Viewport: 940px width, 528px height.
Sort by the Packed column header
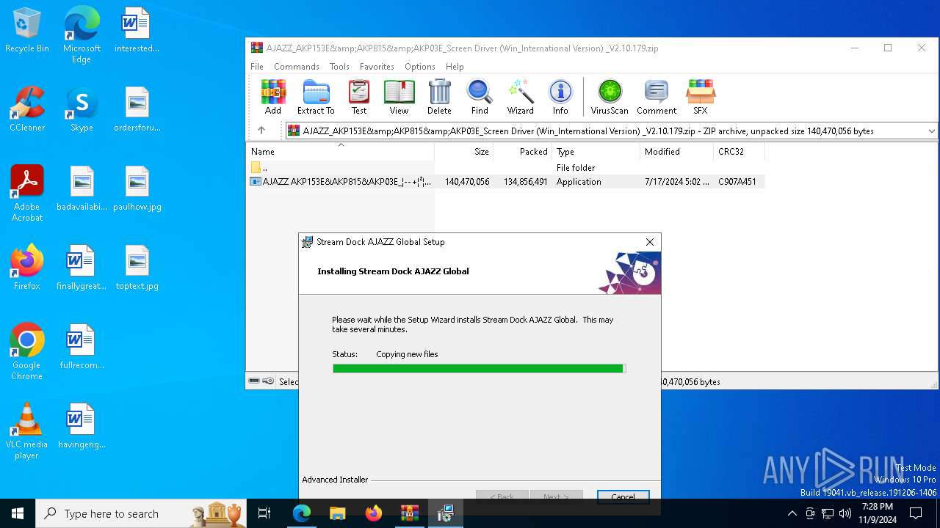tap(523, 152)
